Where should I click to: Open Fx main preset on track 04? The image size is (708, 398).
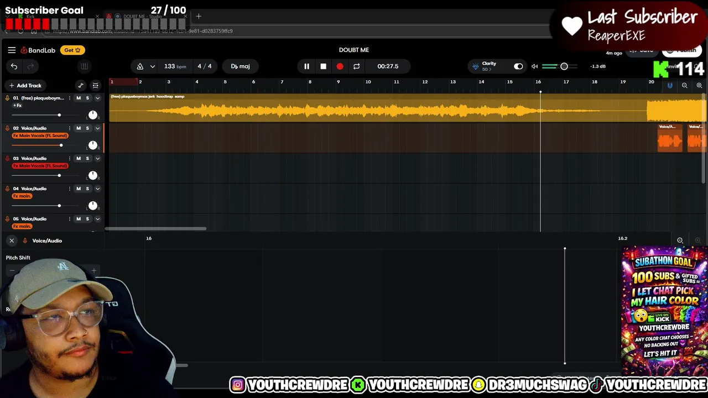tap(22, 196)
